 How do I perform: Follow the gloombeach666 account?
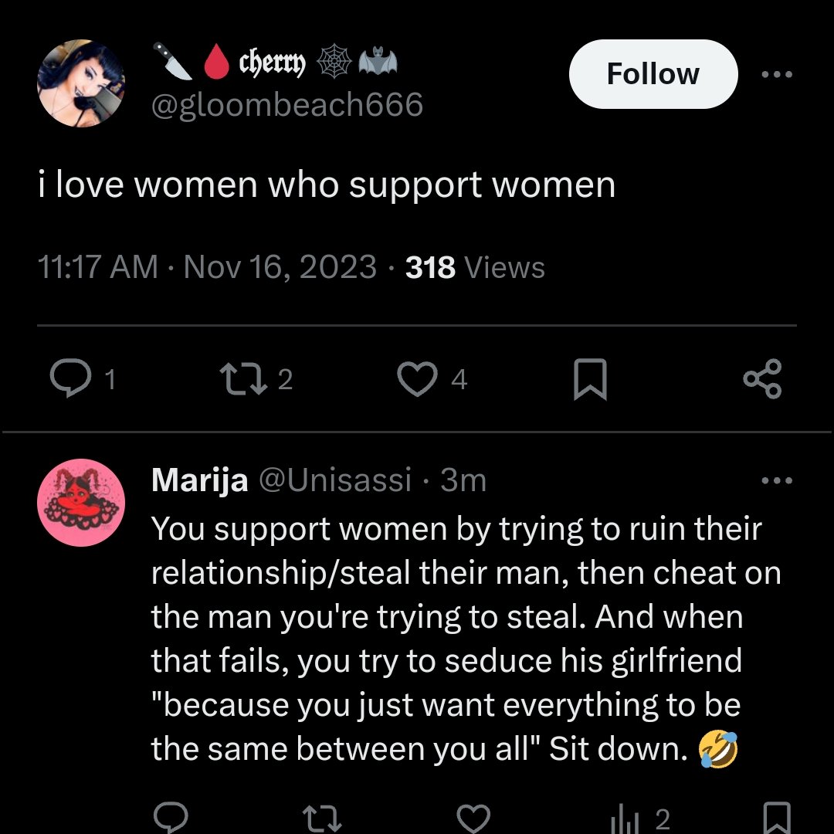[x=653, y=74]
